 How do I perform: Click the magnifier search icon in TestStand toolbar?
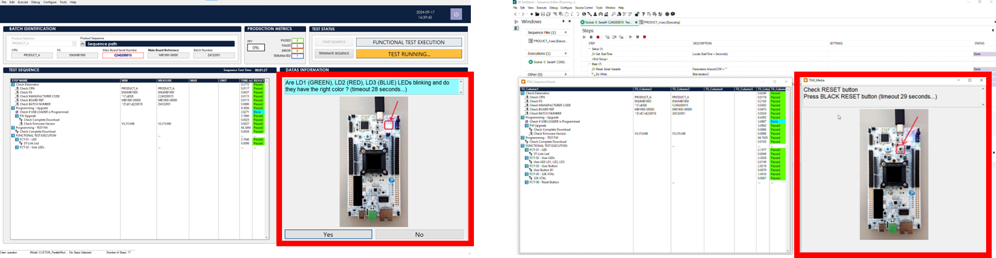coord(612,14)
